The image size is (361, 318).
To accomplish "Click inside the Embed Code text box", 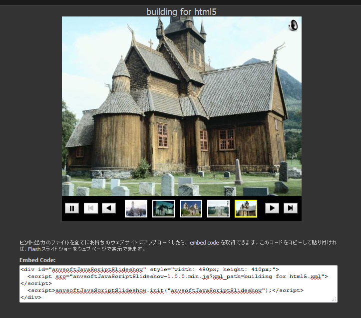I will 178,284.
